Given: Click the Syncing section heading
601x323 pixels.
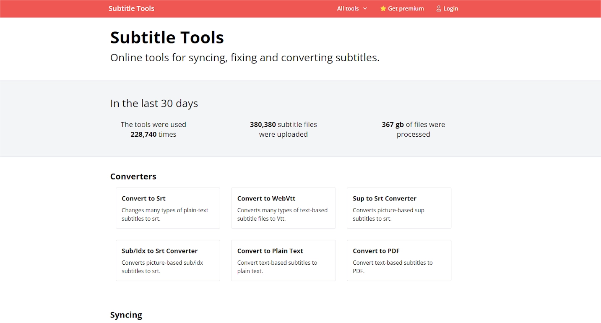Looking at the screenshot, I should point(126,315).
